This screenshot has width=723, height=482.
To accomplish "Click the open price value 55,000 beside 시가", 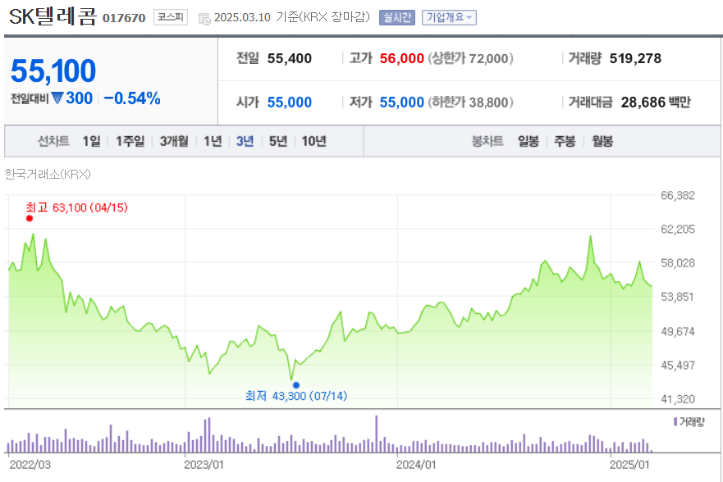I will 290,102.
